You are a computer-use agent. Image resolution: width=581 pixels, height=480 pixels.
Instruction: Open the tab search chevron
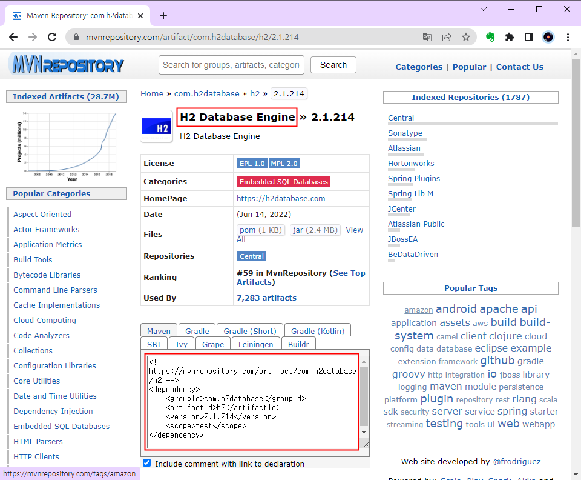[483, 9]
